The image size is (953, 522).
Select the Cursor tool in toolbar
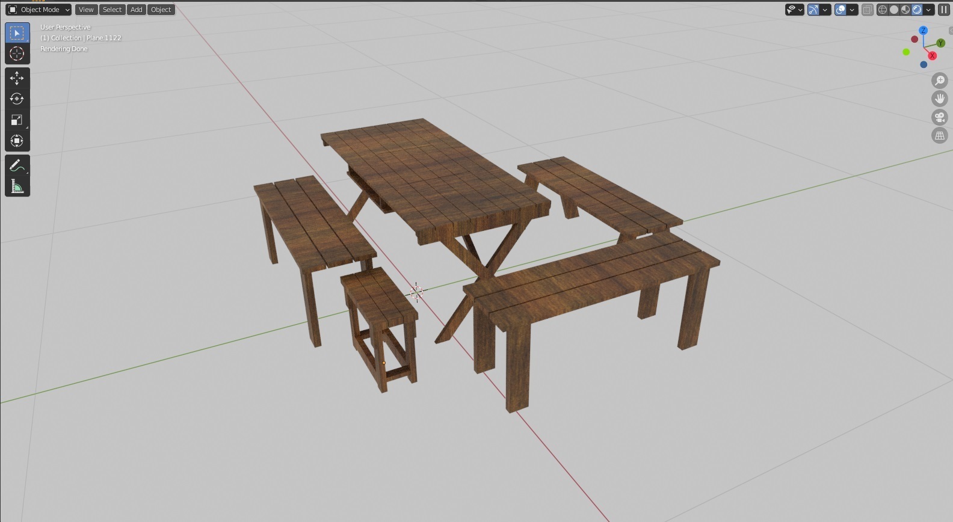(17, 54)
